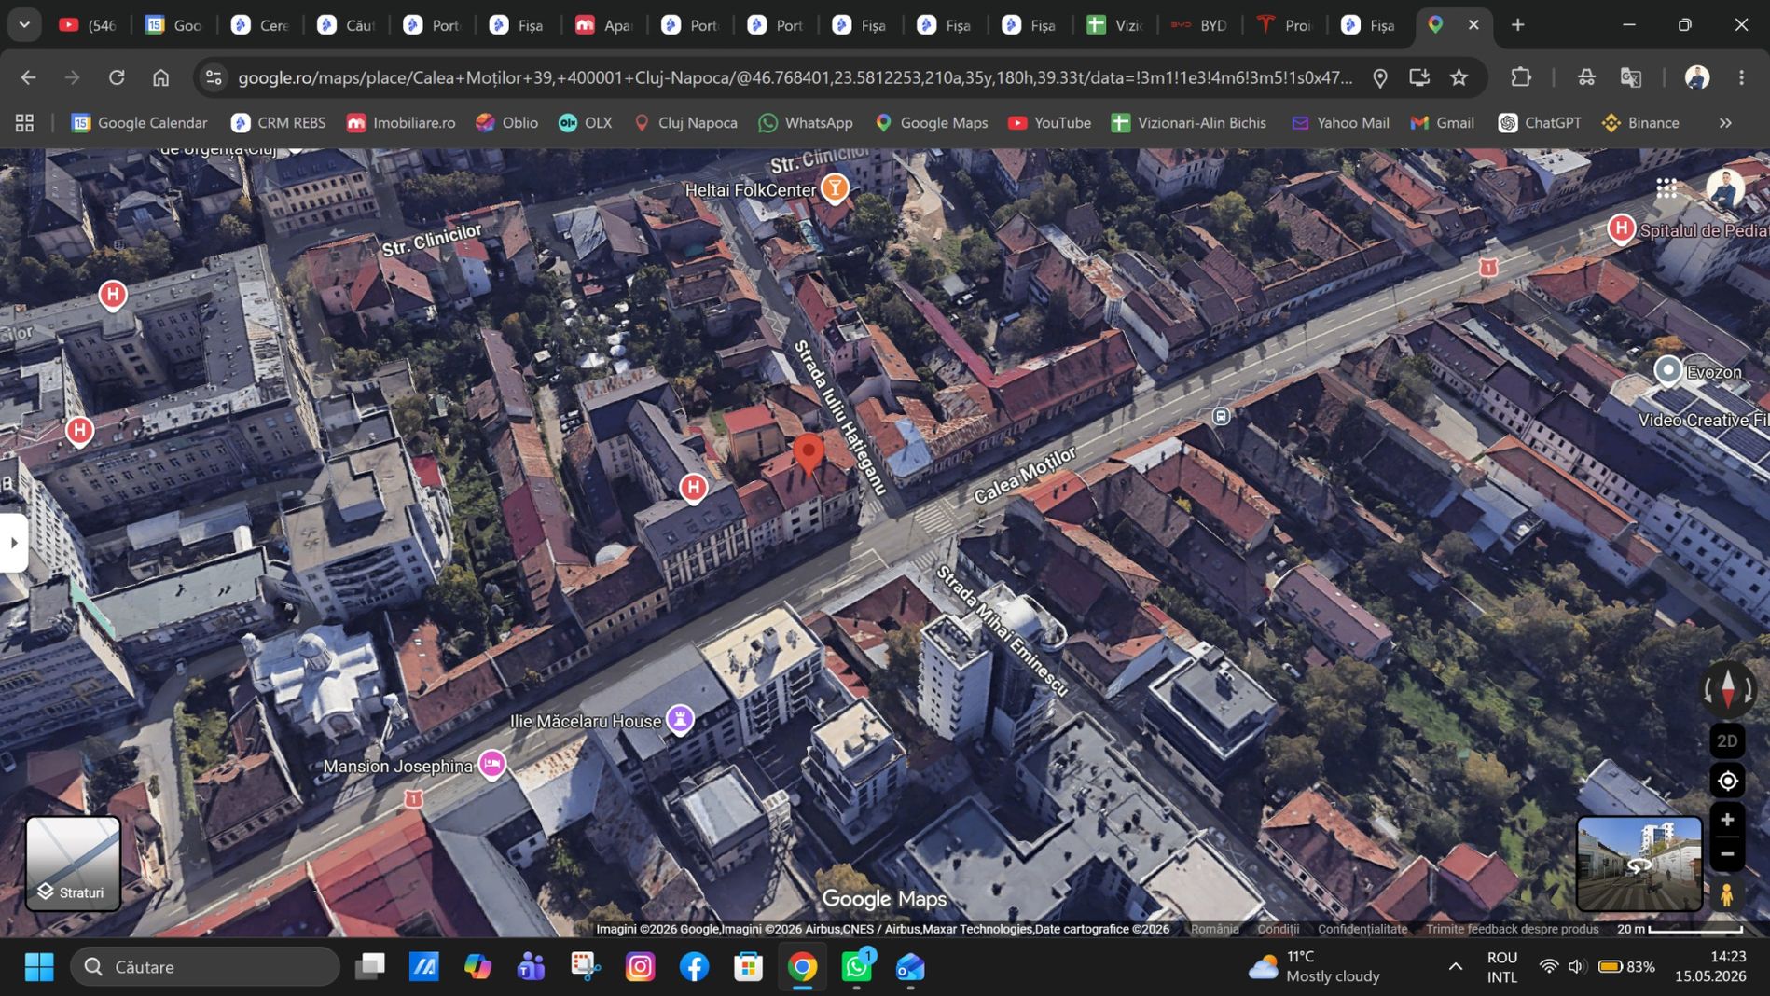Click the Evozon place marker

click(x=1667, y=371)
